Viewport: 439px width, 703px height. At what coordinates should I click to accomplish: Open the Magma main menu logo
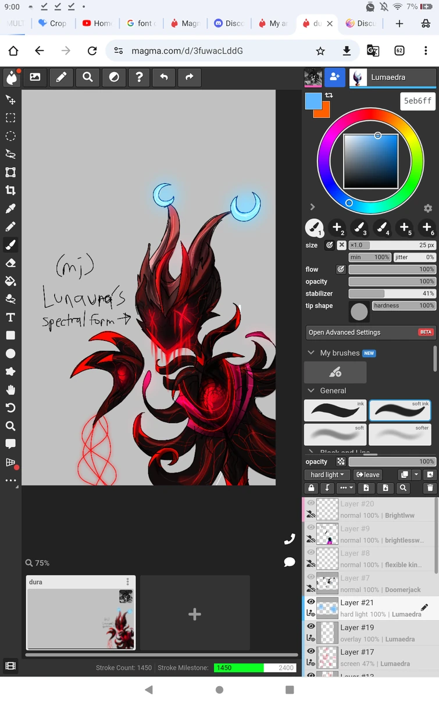[x=11, y=77]
